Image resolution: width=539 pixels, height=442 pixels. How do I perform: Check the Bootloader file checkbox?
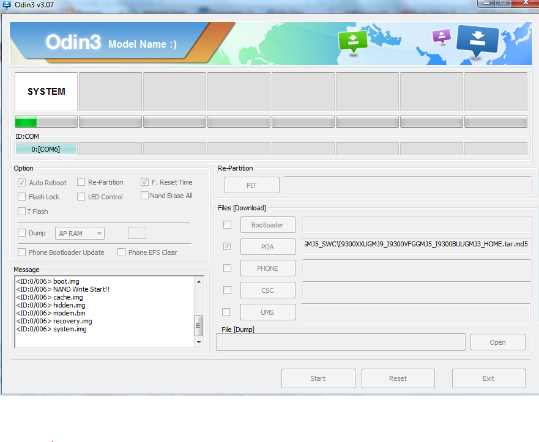227,224
